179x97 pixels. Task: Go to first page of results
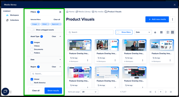[x=150, y=92]
